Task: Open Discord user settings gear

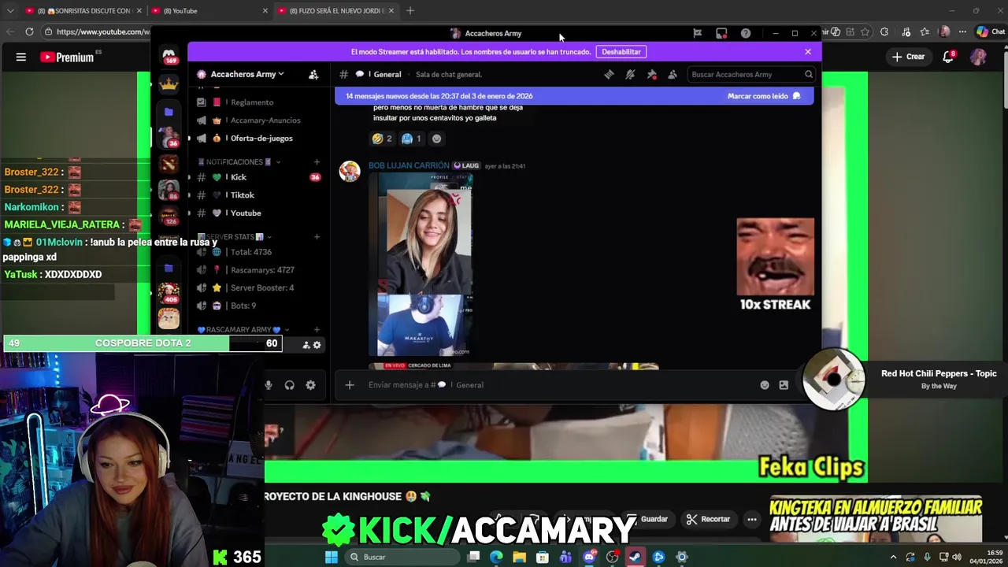Action: coord(310,385)
